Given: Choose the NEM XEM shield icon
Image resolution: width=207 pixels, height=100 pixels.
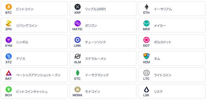Looking at the screenshot, I should tap(147, 56).
